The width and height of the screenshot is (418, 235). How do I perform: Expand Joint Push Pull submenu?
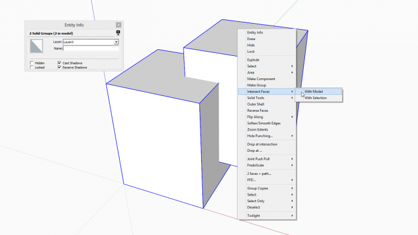[267, 159]
